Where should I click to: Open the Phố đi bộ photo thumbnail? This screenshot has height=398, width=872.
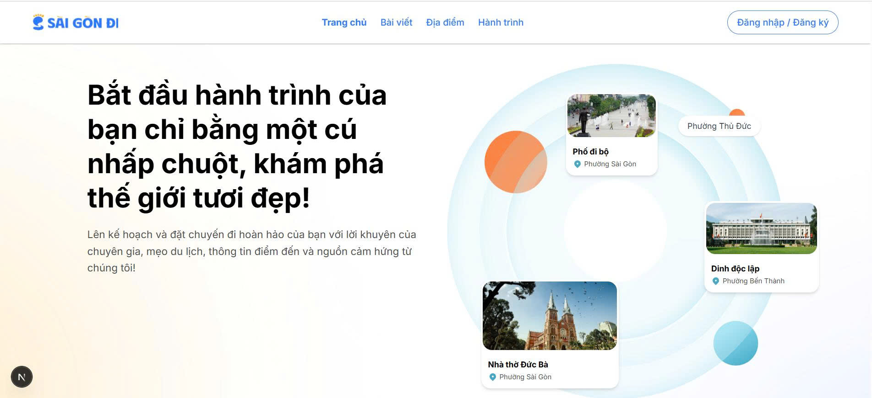[611, 116]
